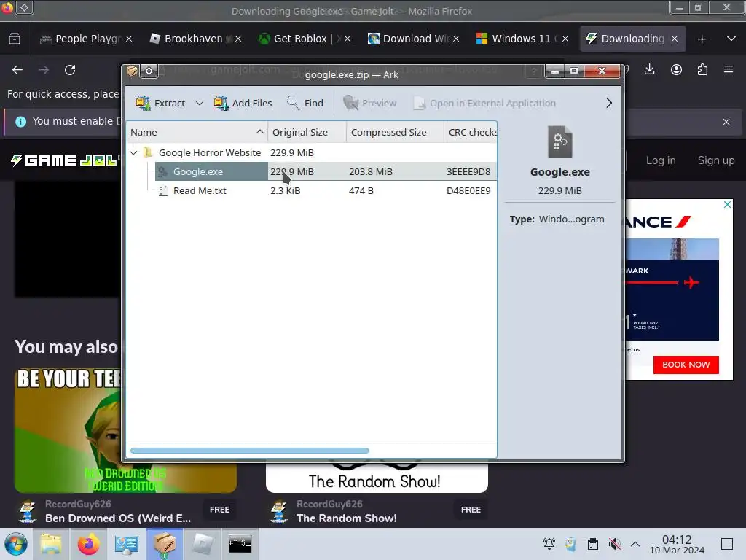Open the terminal taskbar icon

[240, 544]
